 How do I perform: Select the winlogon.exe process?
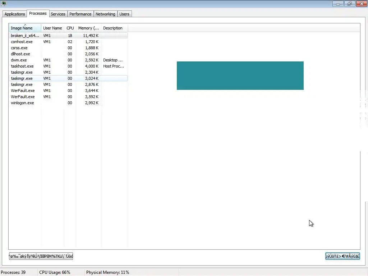(x=68, y=103)
